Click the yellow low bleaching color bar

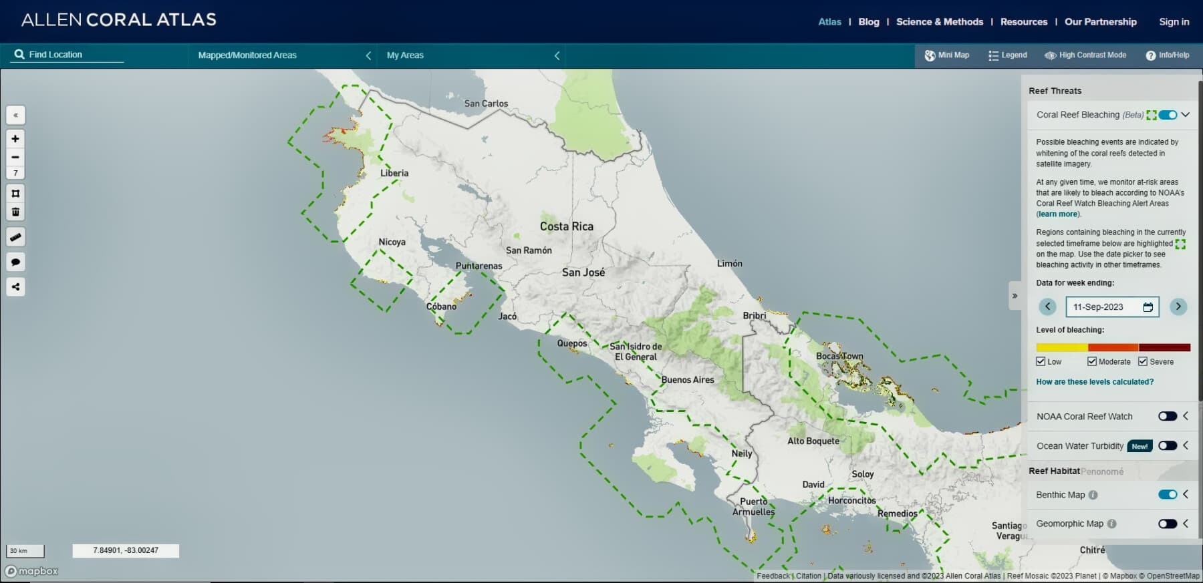click(x=1062, y=347)
